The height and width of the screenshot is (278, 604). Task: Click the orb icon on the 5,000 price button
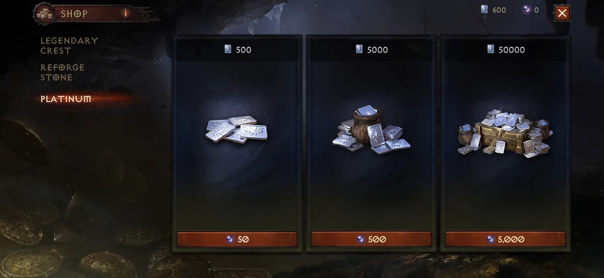[490, 239]
